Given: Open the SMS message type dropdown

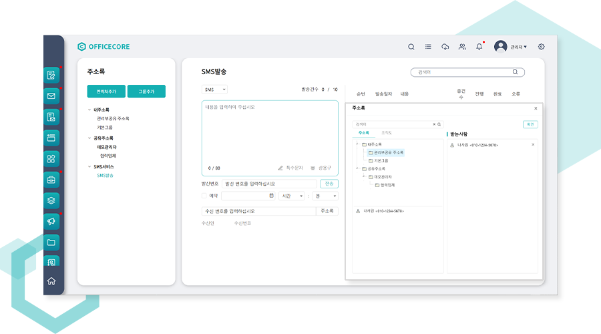Looking at the screenshot, I should click(215, 90).
